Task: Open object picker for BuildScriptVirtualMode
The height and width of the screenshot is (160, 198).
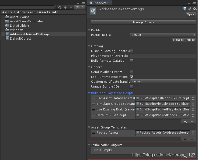Action: (193, 104)
